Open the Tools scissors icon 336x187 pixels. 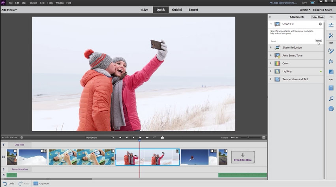[331, 36]
